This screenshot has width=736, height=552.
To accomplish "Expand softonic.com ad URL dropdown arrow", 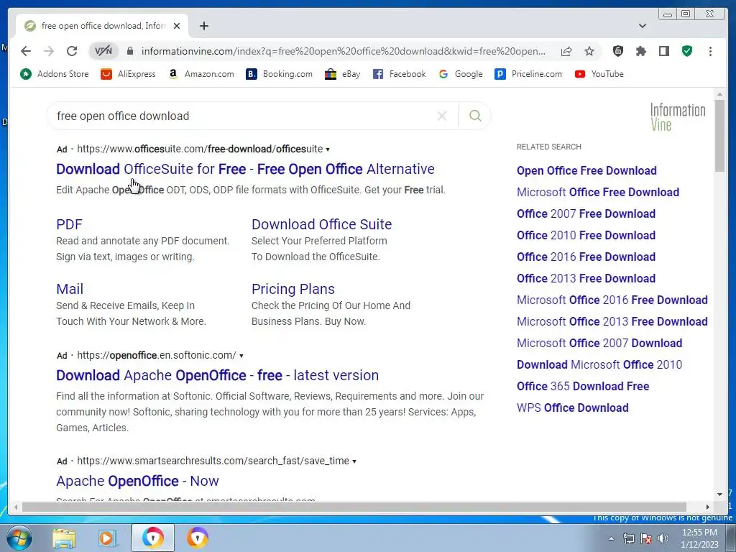I will pyautogui.click(x=241, y=356).
